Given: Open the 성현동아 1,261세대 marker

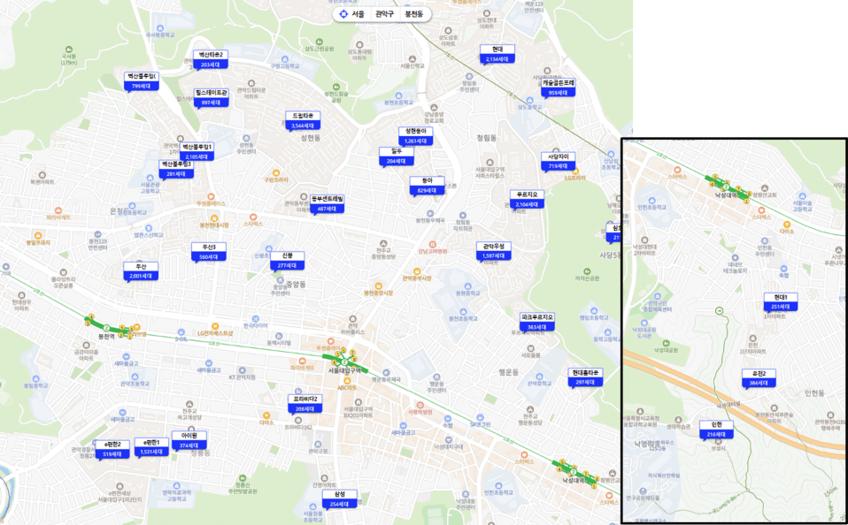Looking at the screenshot, I should 415,136.
